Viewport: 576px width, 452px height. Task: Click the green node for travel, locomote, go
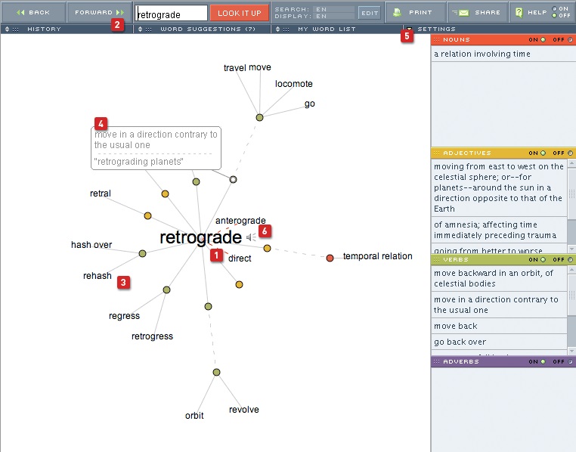point(259,117)
